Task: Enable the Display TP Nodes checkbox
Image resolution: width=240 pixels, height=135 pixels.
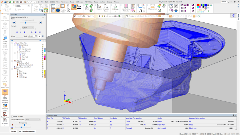Action: pyautogui.click(x=12, y=117)
